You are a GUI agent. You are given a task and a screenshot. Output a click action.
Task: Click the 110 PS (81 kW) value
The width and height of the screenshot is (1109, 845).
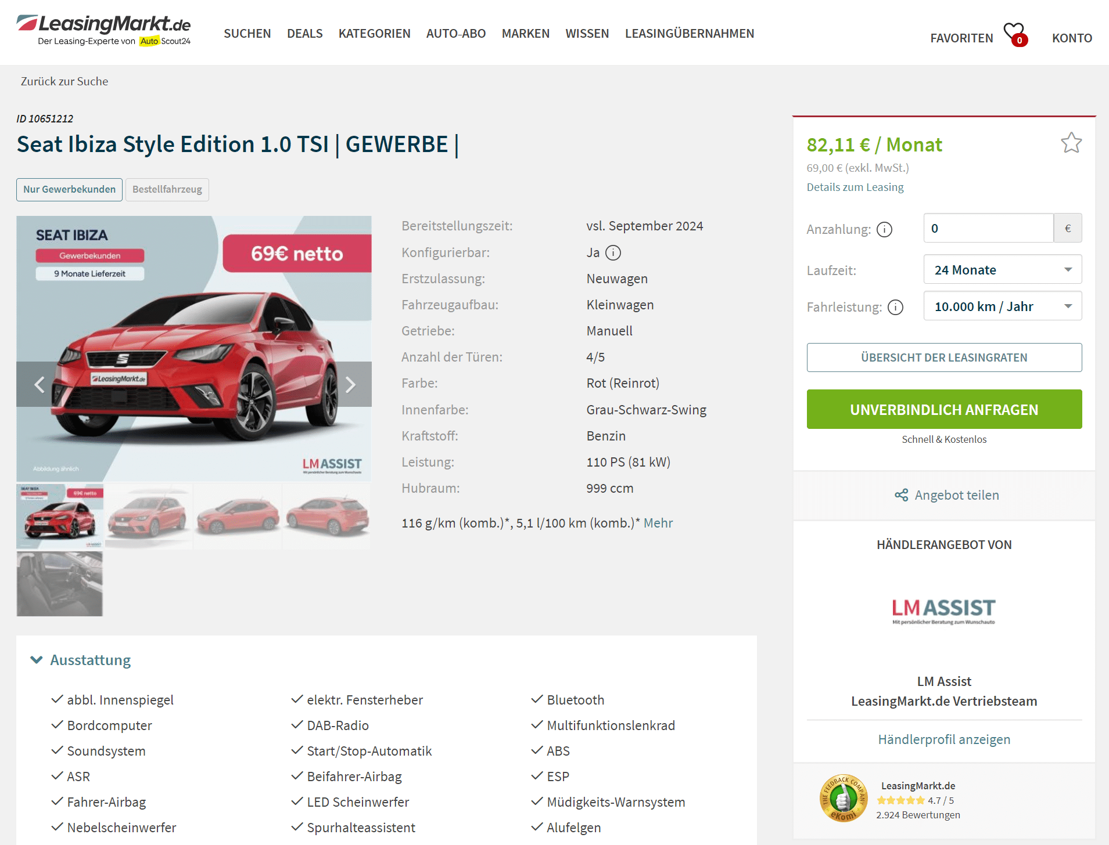click(x=628, y=462)
